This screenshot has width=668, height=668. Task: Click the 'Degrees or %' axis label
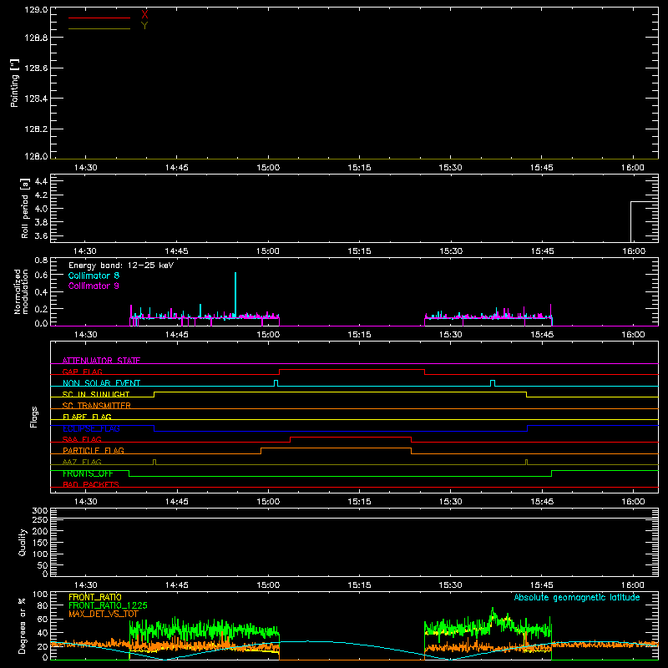coord(23,625)
